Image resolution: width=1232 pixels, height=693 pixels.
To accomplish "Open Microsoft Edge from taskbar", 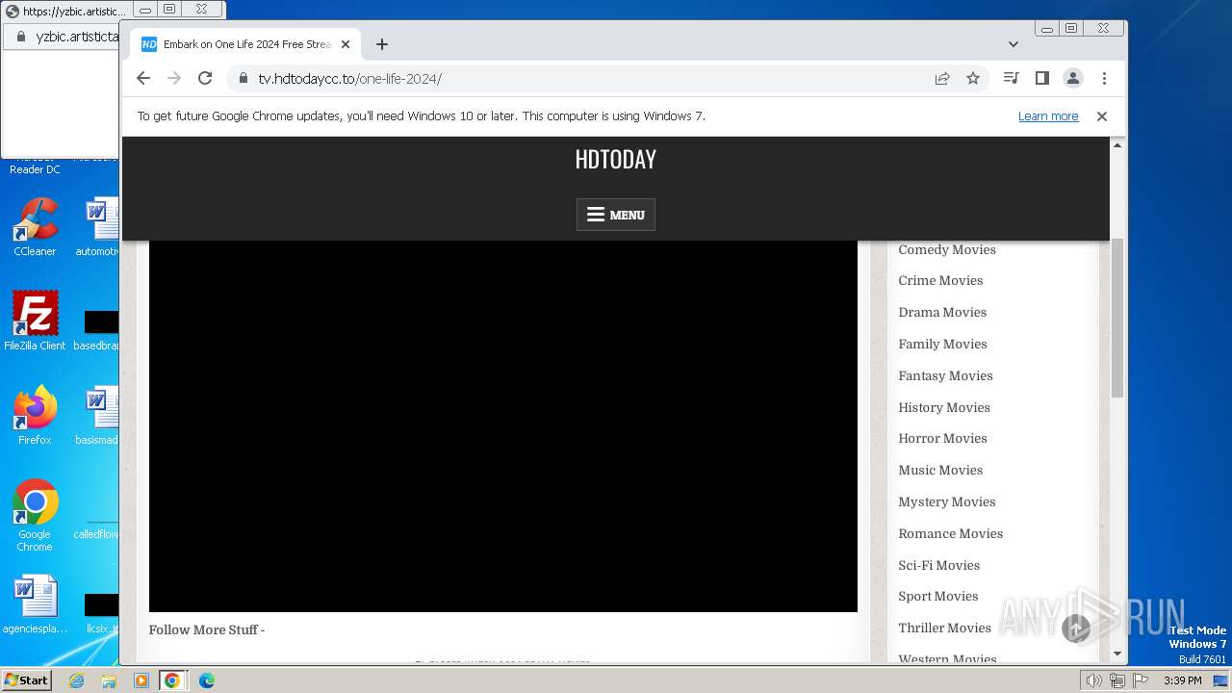I will (x=206, y=680).
